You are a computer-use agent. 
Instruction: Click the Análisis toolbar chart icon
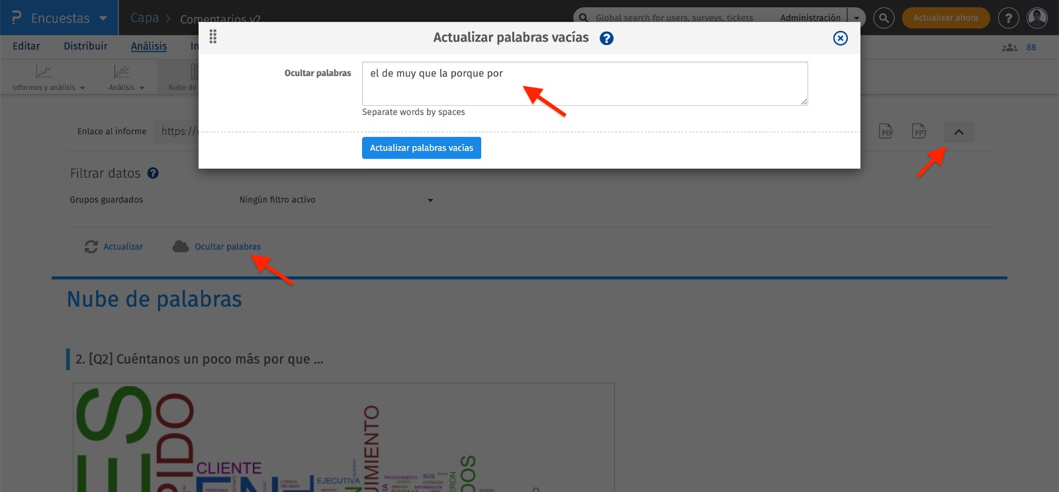pyautogui.click(x=122, y=71)
